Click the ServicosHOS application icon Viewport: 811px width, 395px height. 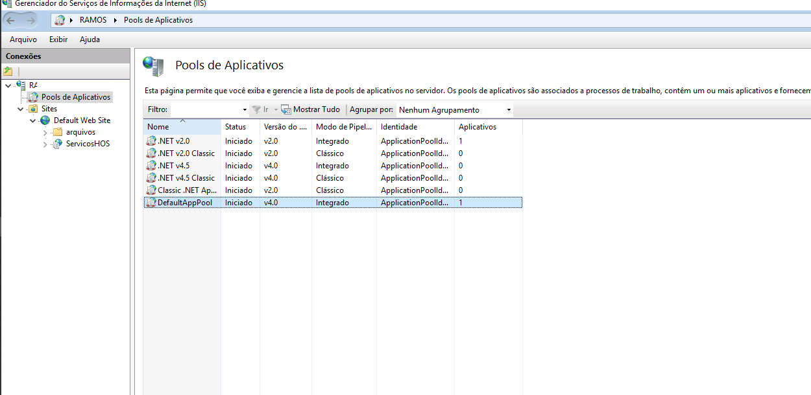pos(58,144)
